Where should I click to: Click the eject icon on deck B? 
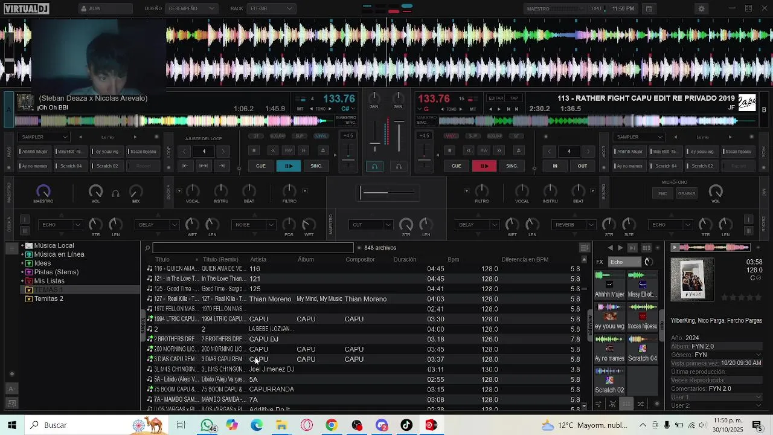(x=518, y=150)
